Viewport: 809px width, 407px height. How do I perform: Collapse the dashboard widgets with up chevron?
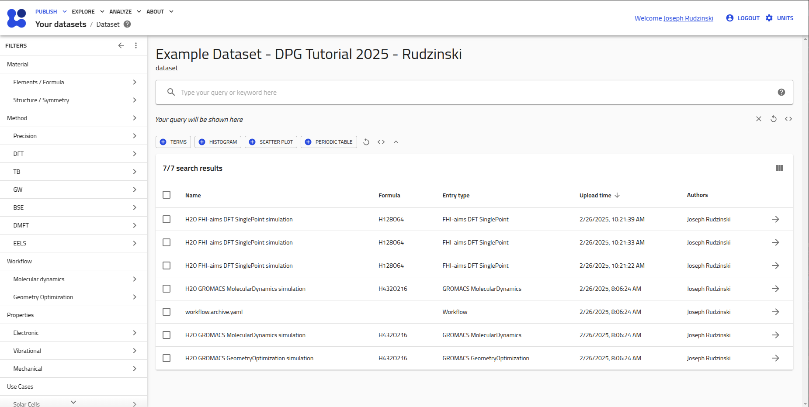tap(396, 142)
